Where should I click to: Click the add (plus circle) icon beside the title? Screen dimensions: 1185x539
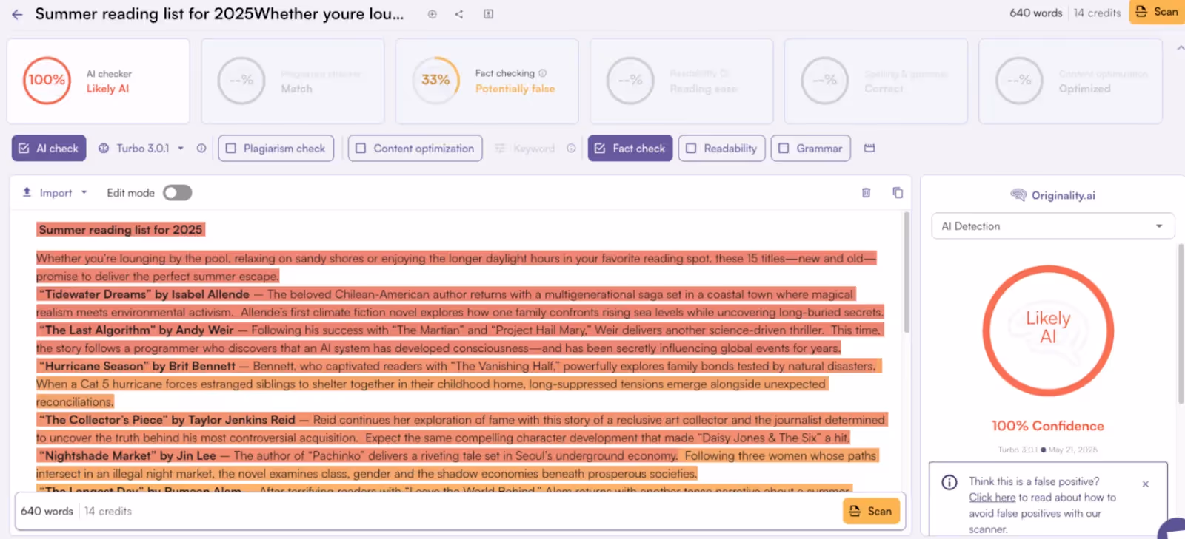pos(432,14)
